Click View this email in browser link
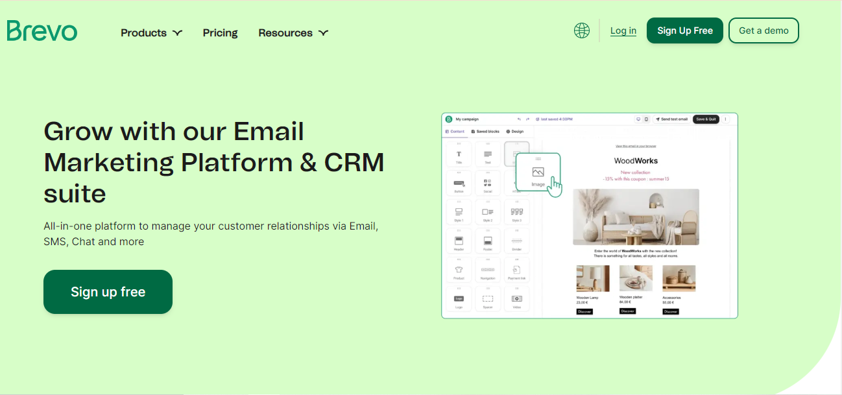The image size is (842, 395). coord(636,146)
